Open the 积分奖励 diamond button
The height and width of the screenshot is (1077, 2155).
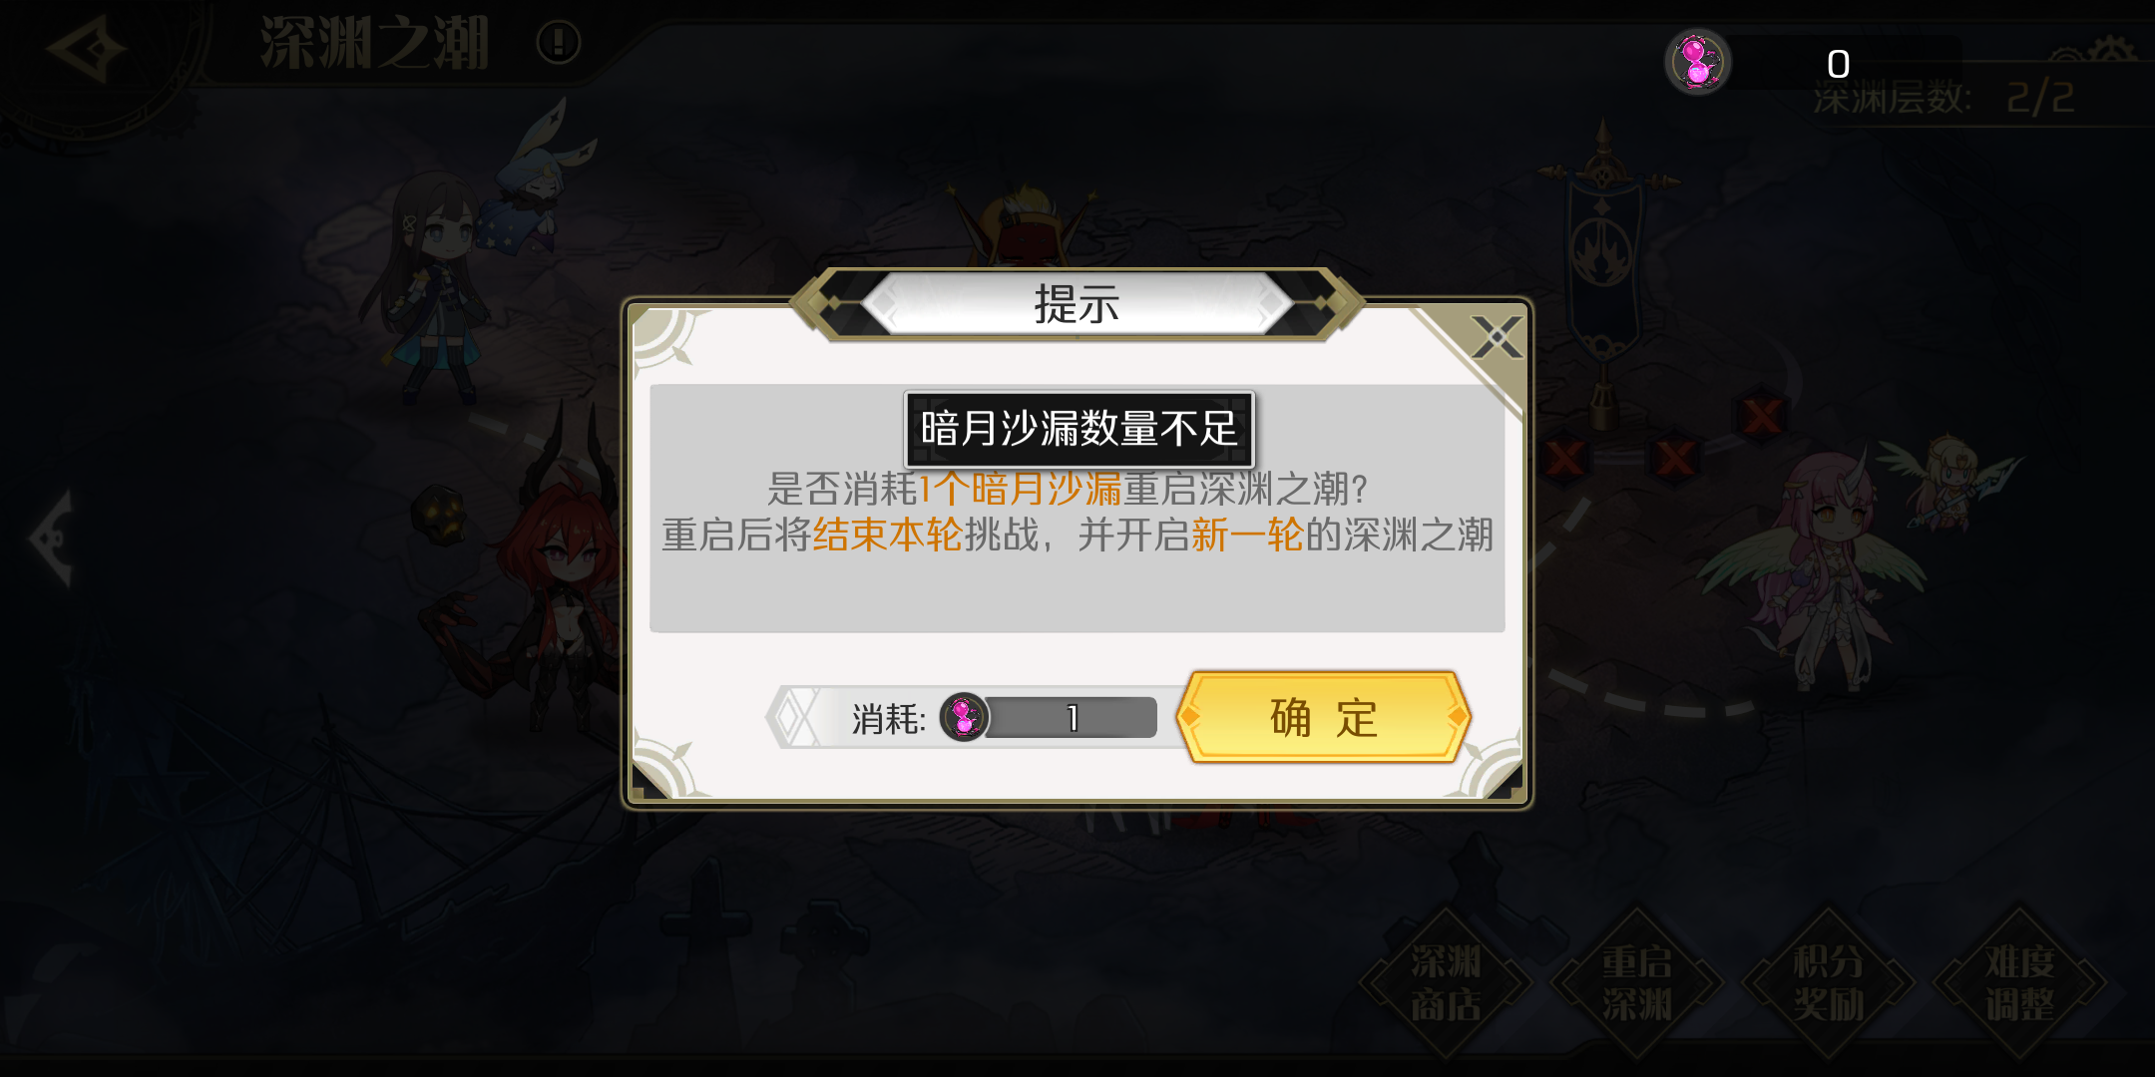pos(1829,983)
